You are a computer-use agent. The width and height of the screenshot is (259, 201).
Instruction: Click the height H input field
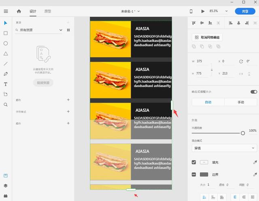[x=202, y=73]
